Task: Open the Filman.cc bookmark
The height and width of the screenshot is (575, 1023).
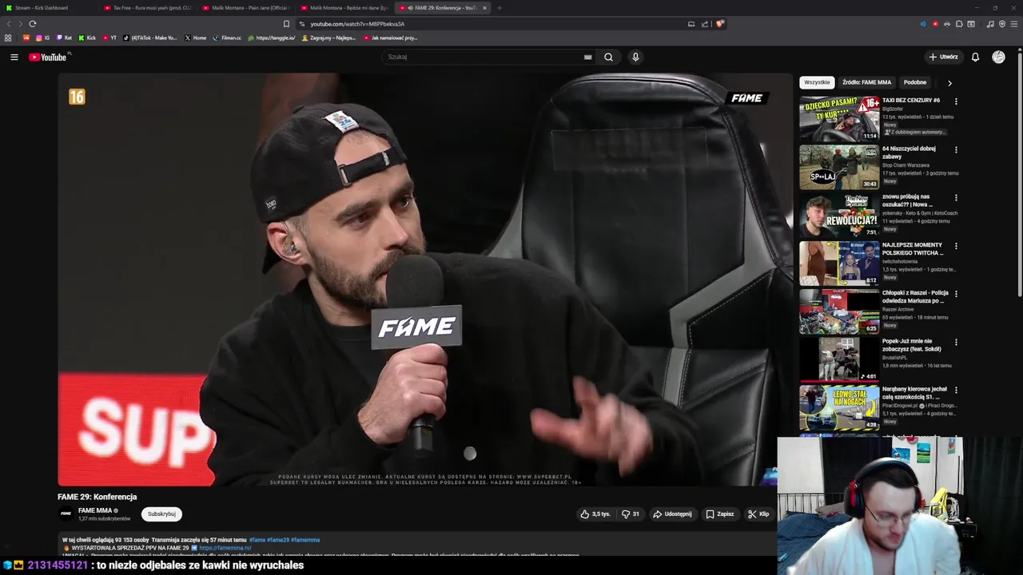Action: (227, 38)
